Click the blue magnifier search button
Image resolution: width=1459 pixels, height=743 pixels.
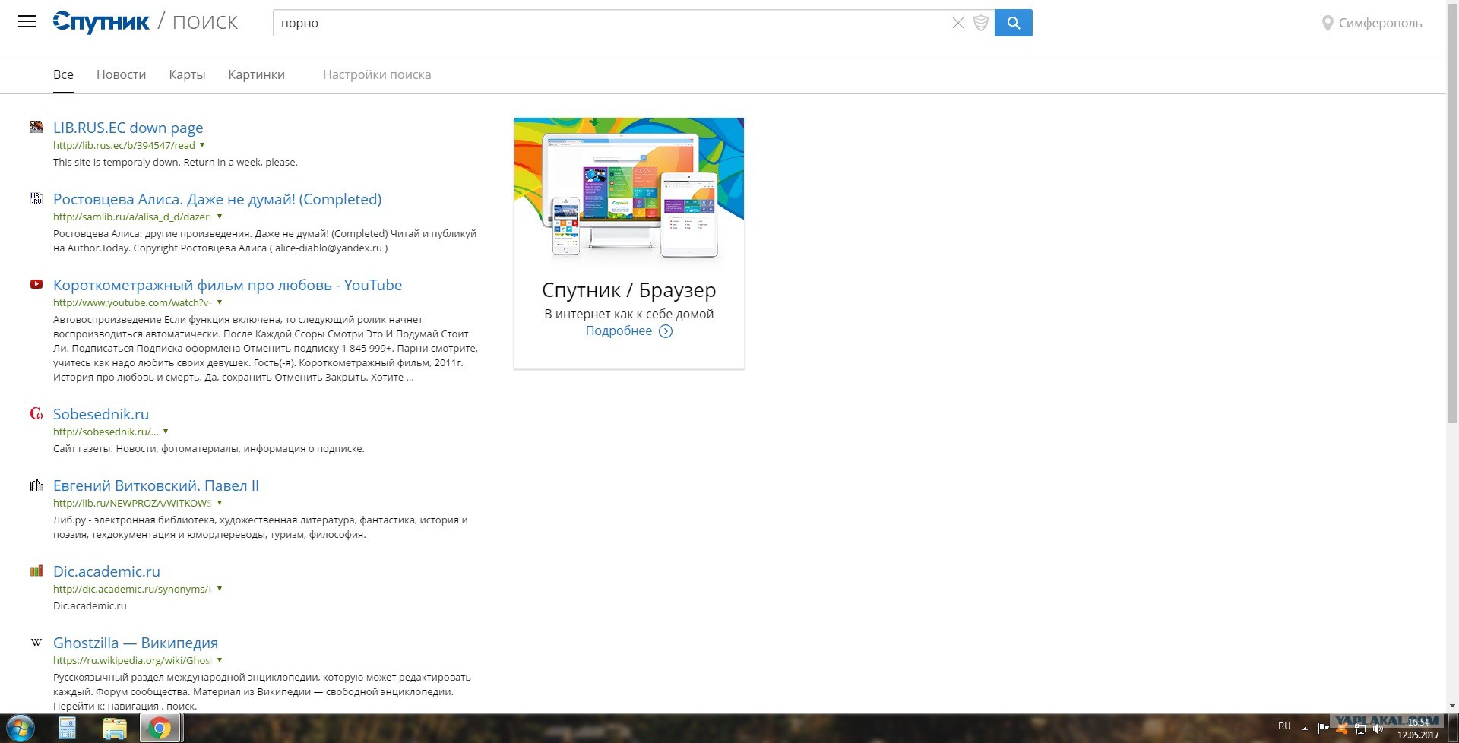click(x=1014, y=23)
